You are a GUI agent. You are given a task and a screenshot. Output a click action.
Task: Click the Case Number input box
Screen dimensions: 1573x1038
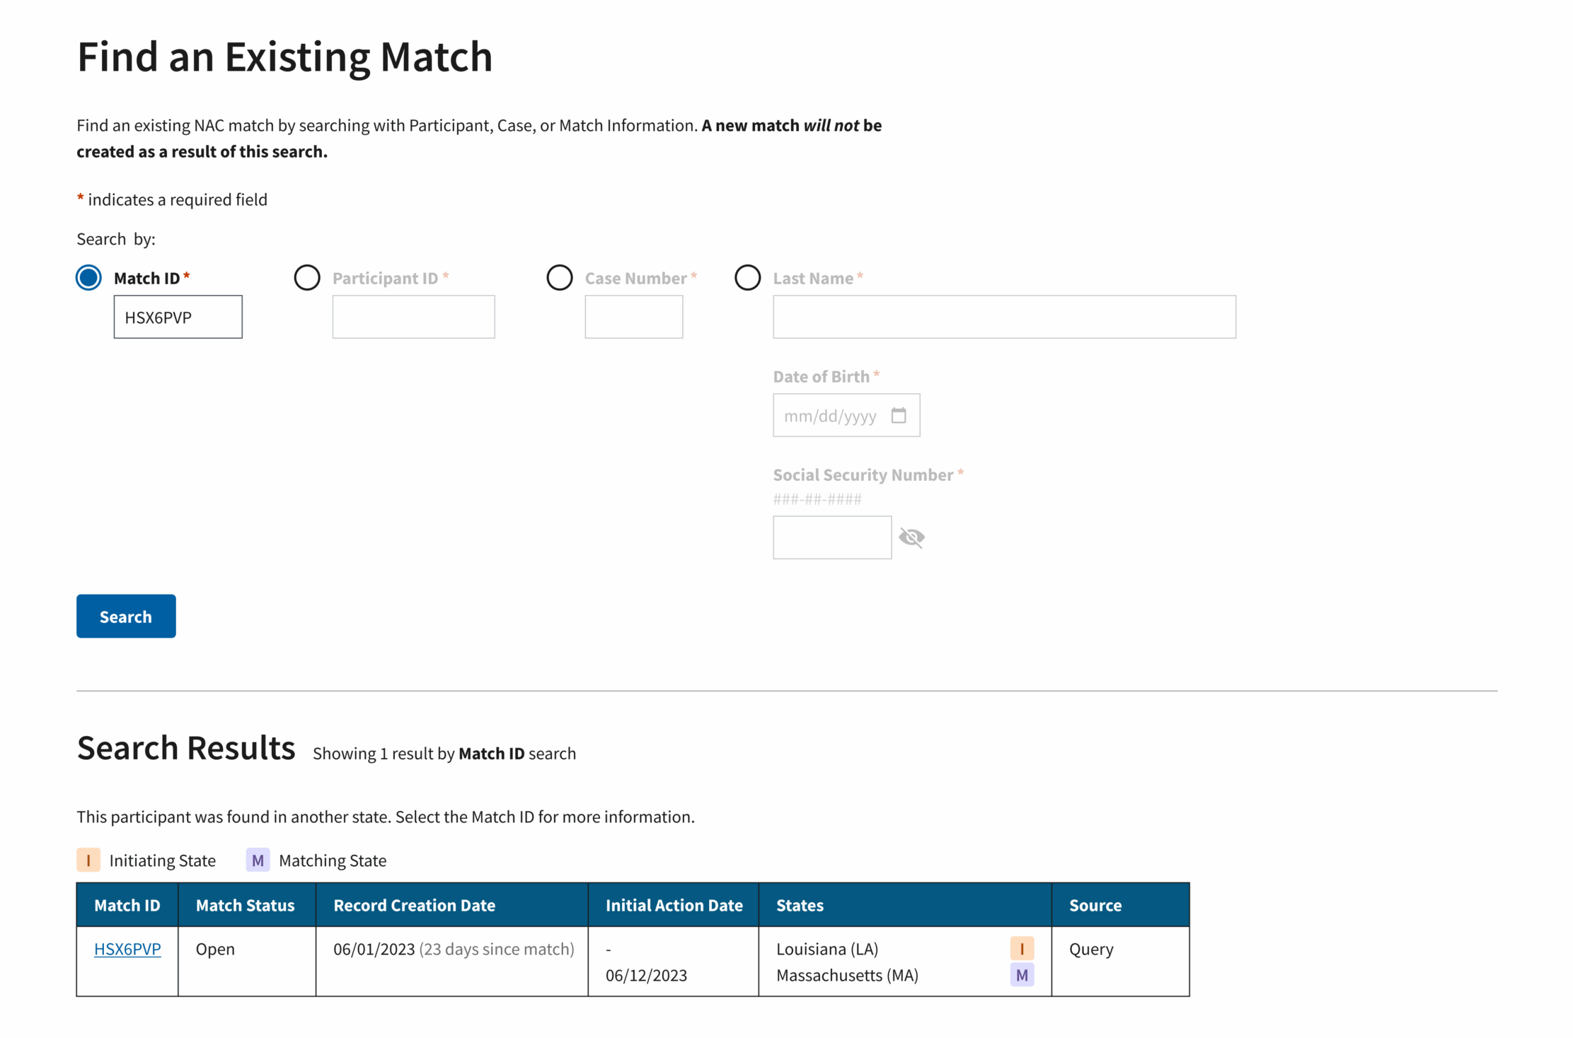tap(633, 317)
